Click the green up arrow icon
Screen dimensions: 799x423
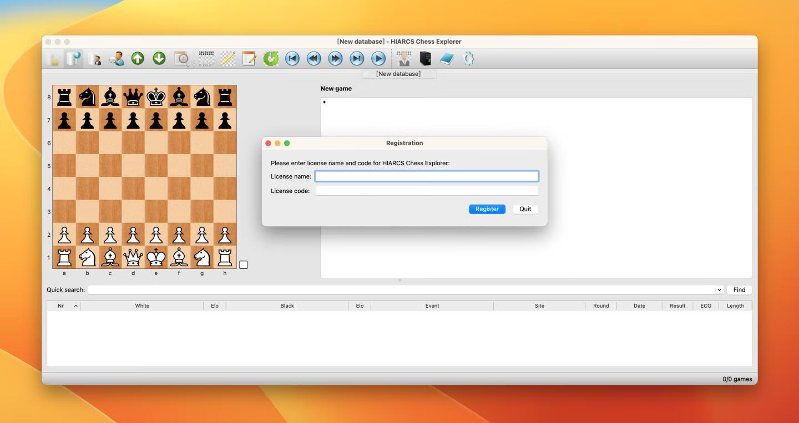tap(138, 58)
